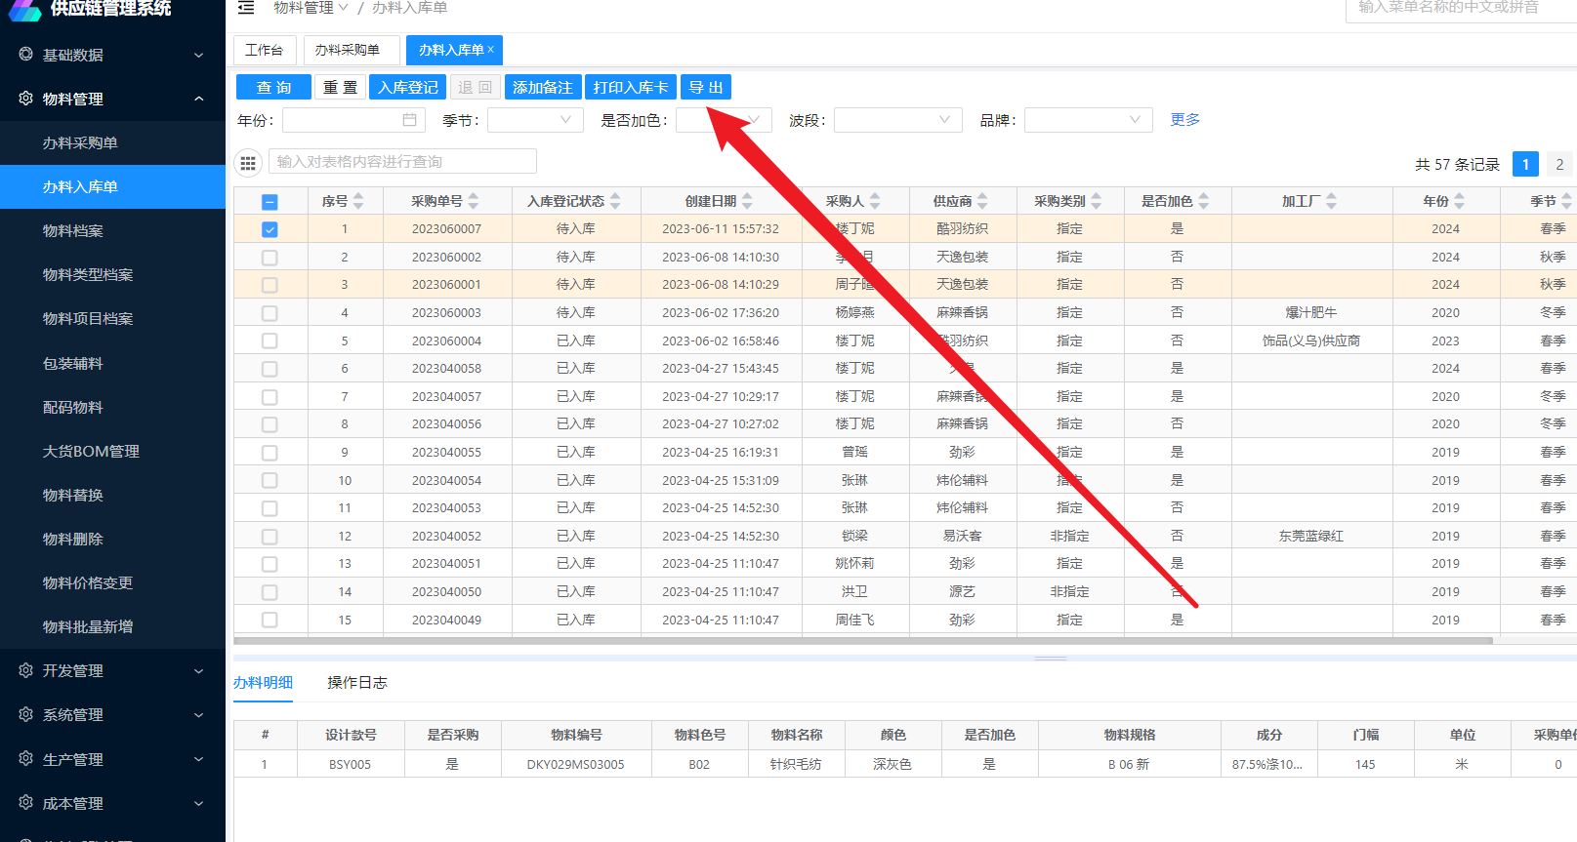Image resolution: width=1577 pixels, height=842 pixels.
Task: Click the grid column settings icon
Action: tap(248, 163)
